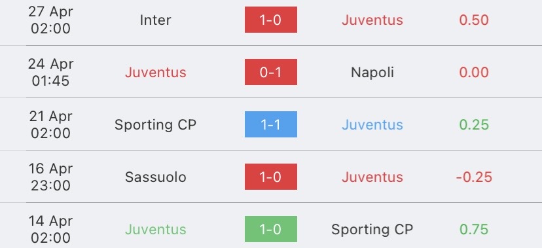Open the Napoli team link

click(x=372, y=73)
